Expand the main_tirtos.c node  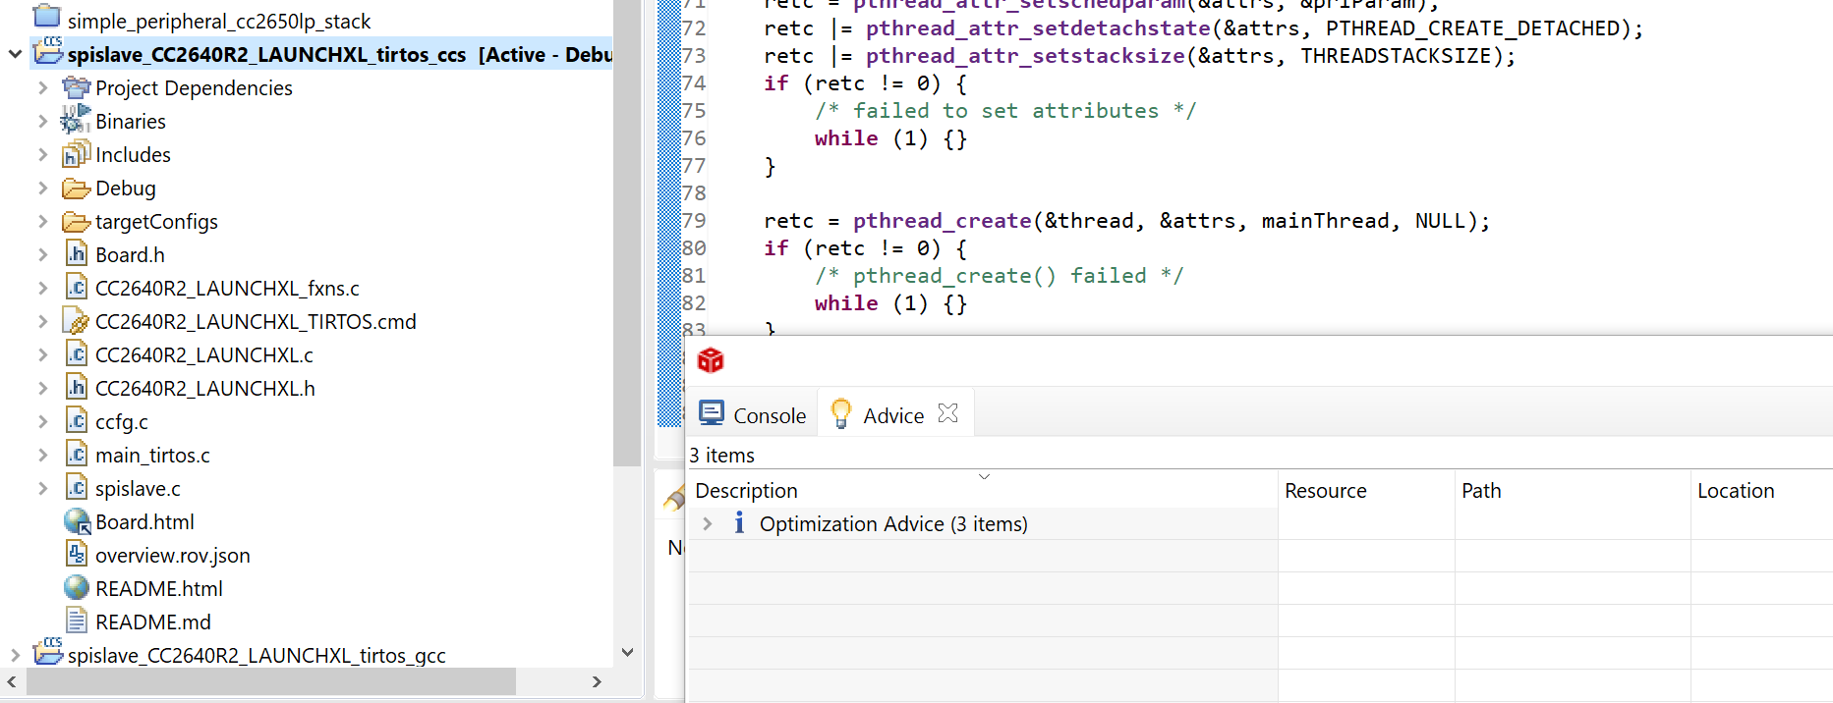pyautogui.click(x=42, y=455)
